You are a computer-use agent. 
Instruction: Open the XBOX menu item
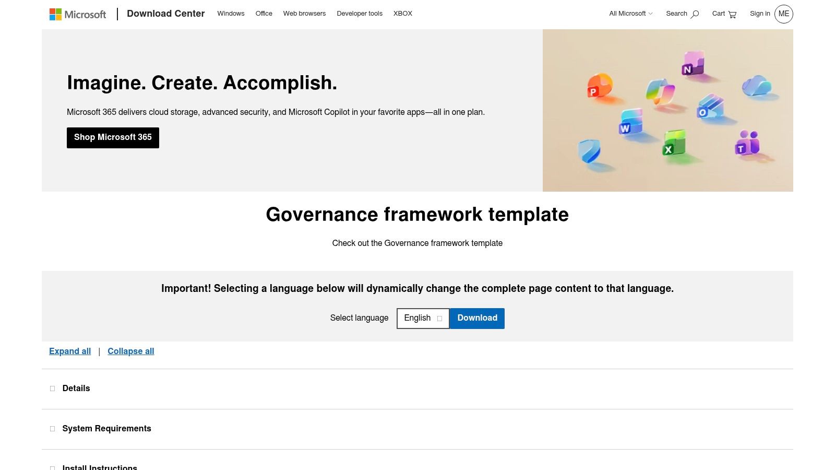(x=403, y=14)
